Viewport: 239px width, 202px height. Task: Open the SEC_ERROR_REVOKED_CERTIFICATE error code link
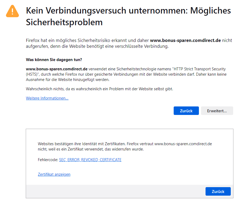(x=90, y=160)
